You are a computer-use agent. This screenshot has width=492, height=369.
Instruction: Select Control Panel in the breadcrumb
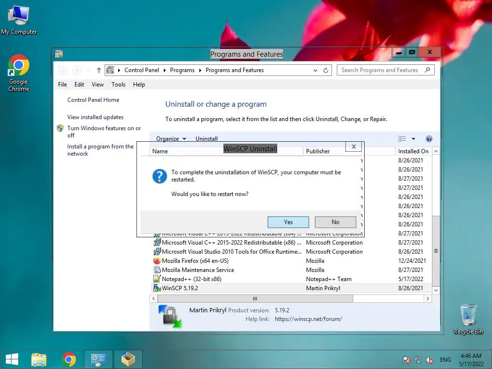click(142, 70)
